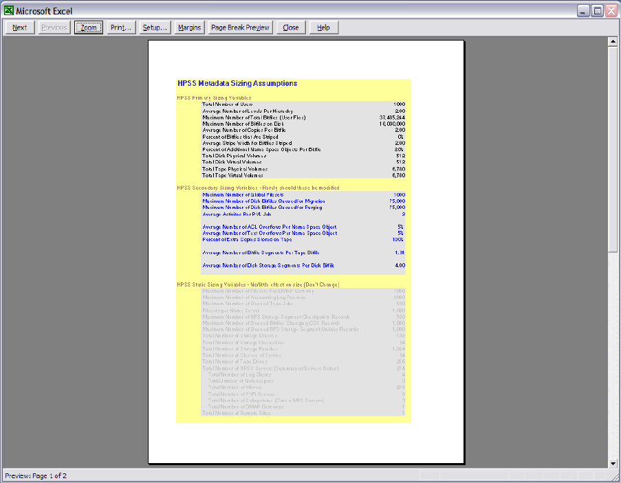The height and width of the screenshot is (483, 621).
Task: Click the value 10,000,000
Action: click(x=392, y=124)
